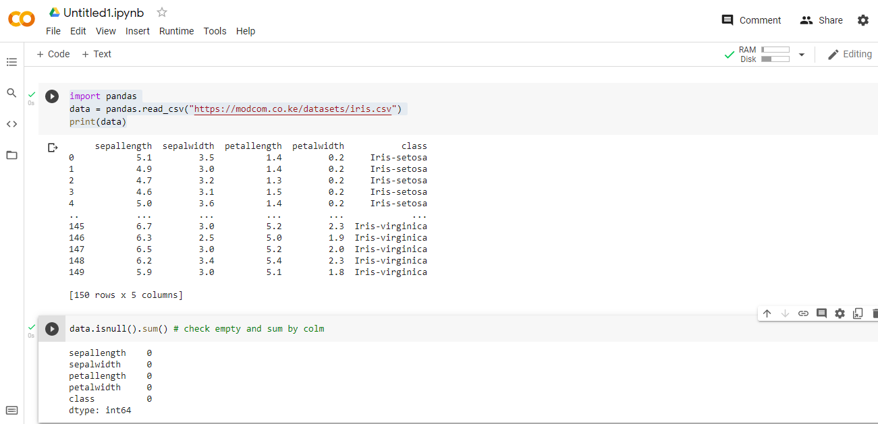Image resolution: width=878 pixels, height=424 pixels.
Task: Add a new code cell with + Code
Action: tap(53, 54)
